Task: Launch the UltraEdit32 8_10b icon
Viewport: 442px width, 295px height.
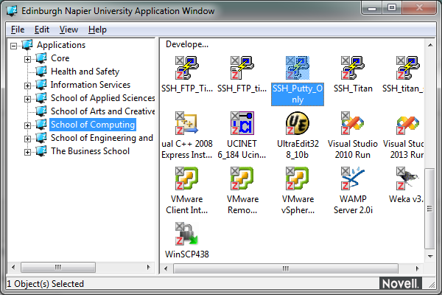Action: [297, 123]
